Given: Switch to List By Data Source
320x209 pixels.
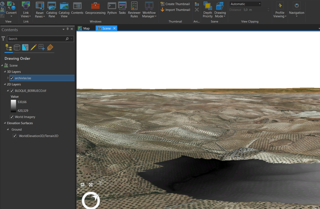Looking at the screenshot, I should pos(17,47).
